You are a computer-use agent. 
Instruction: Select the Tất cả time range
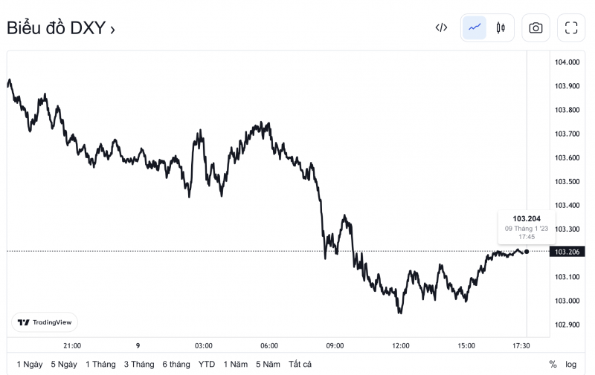[300, 364]
